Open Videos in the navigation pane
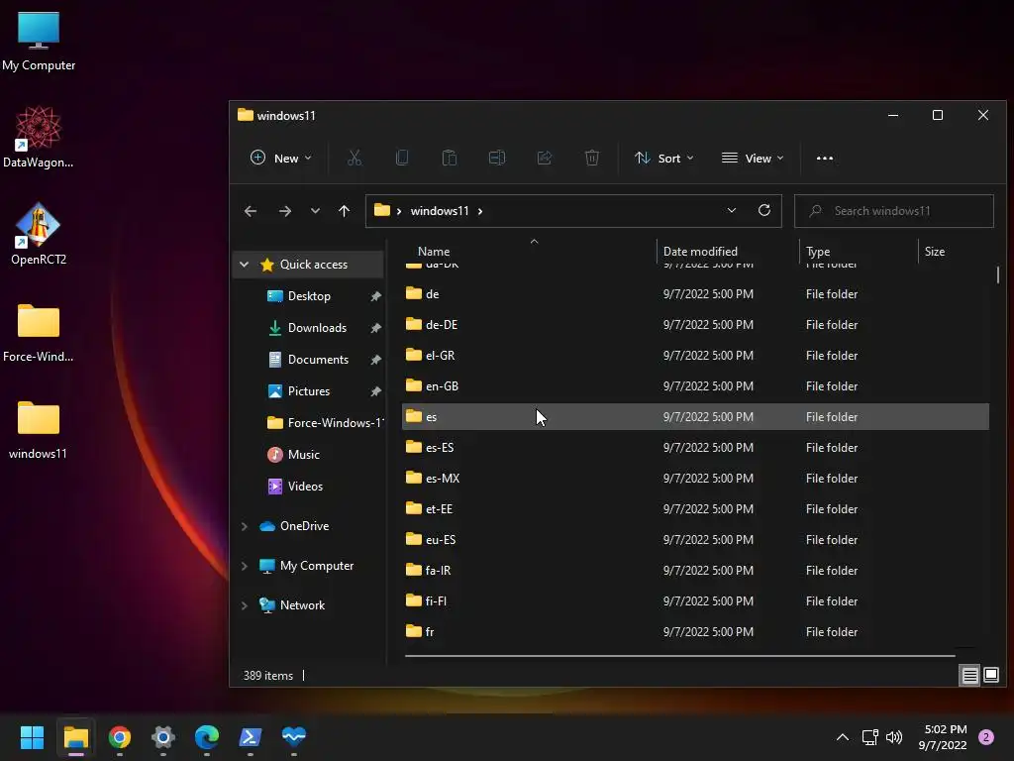Image resolution: width=1014 pixels, height=761 pixels. pos(305,486)
